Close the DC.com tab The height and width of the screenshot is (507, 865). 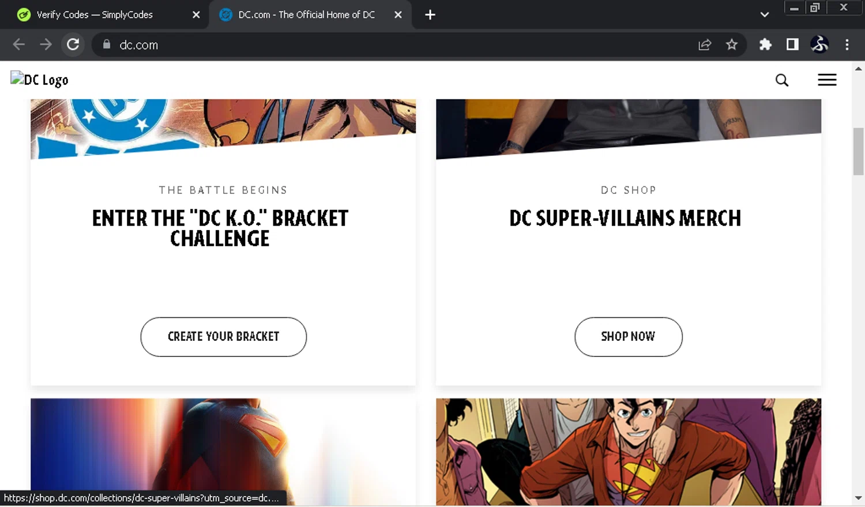click(x=398, y=15)
